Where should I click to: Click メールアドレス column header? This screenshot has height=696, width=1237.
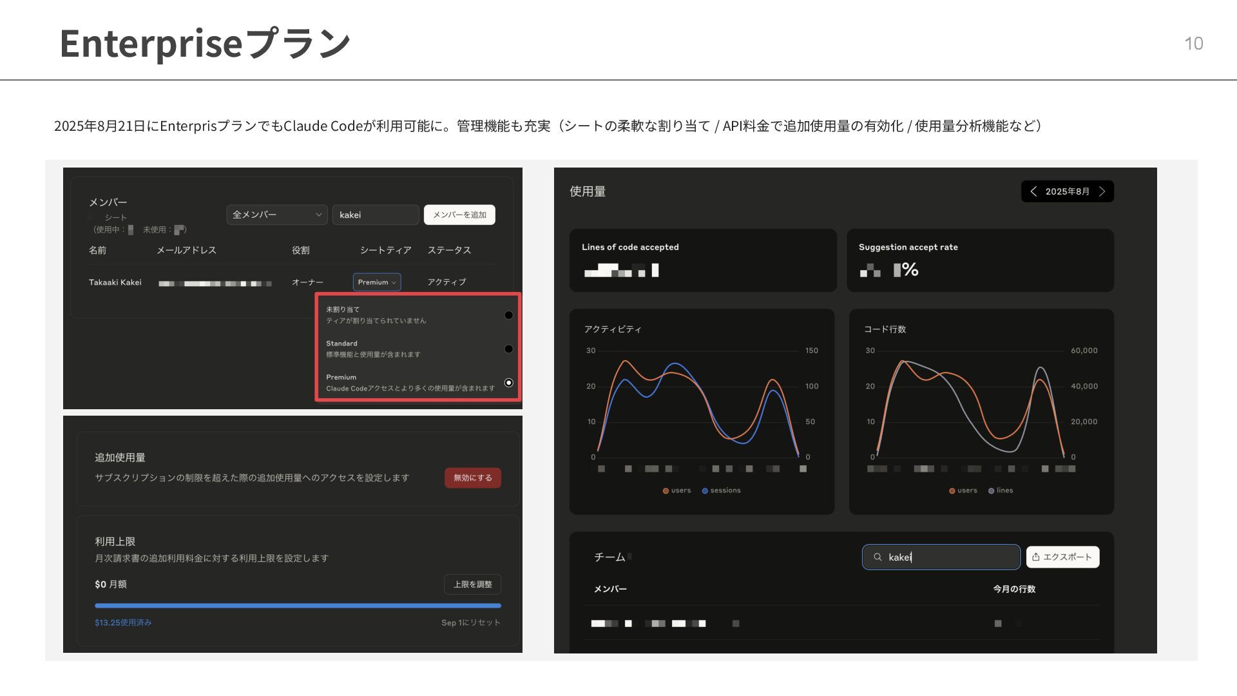pyautogui.click(x=186, y=250)
